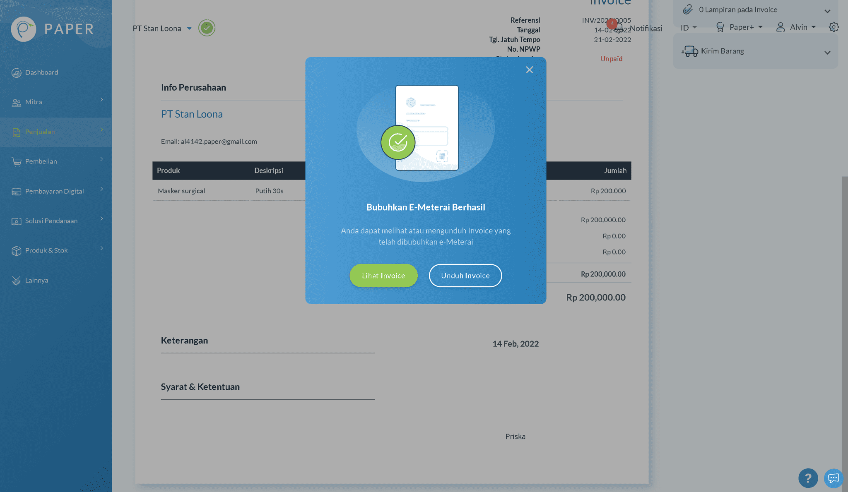Open the settings gear in the top bar
848x492 pixels.
coord(834,27)
